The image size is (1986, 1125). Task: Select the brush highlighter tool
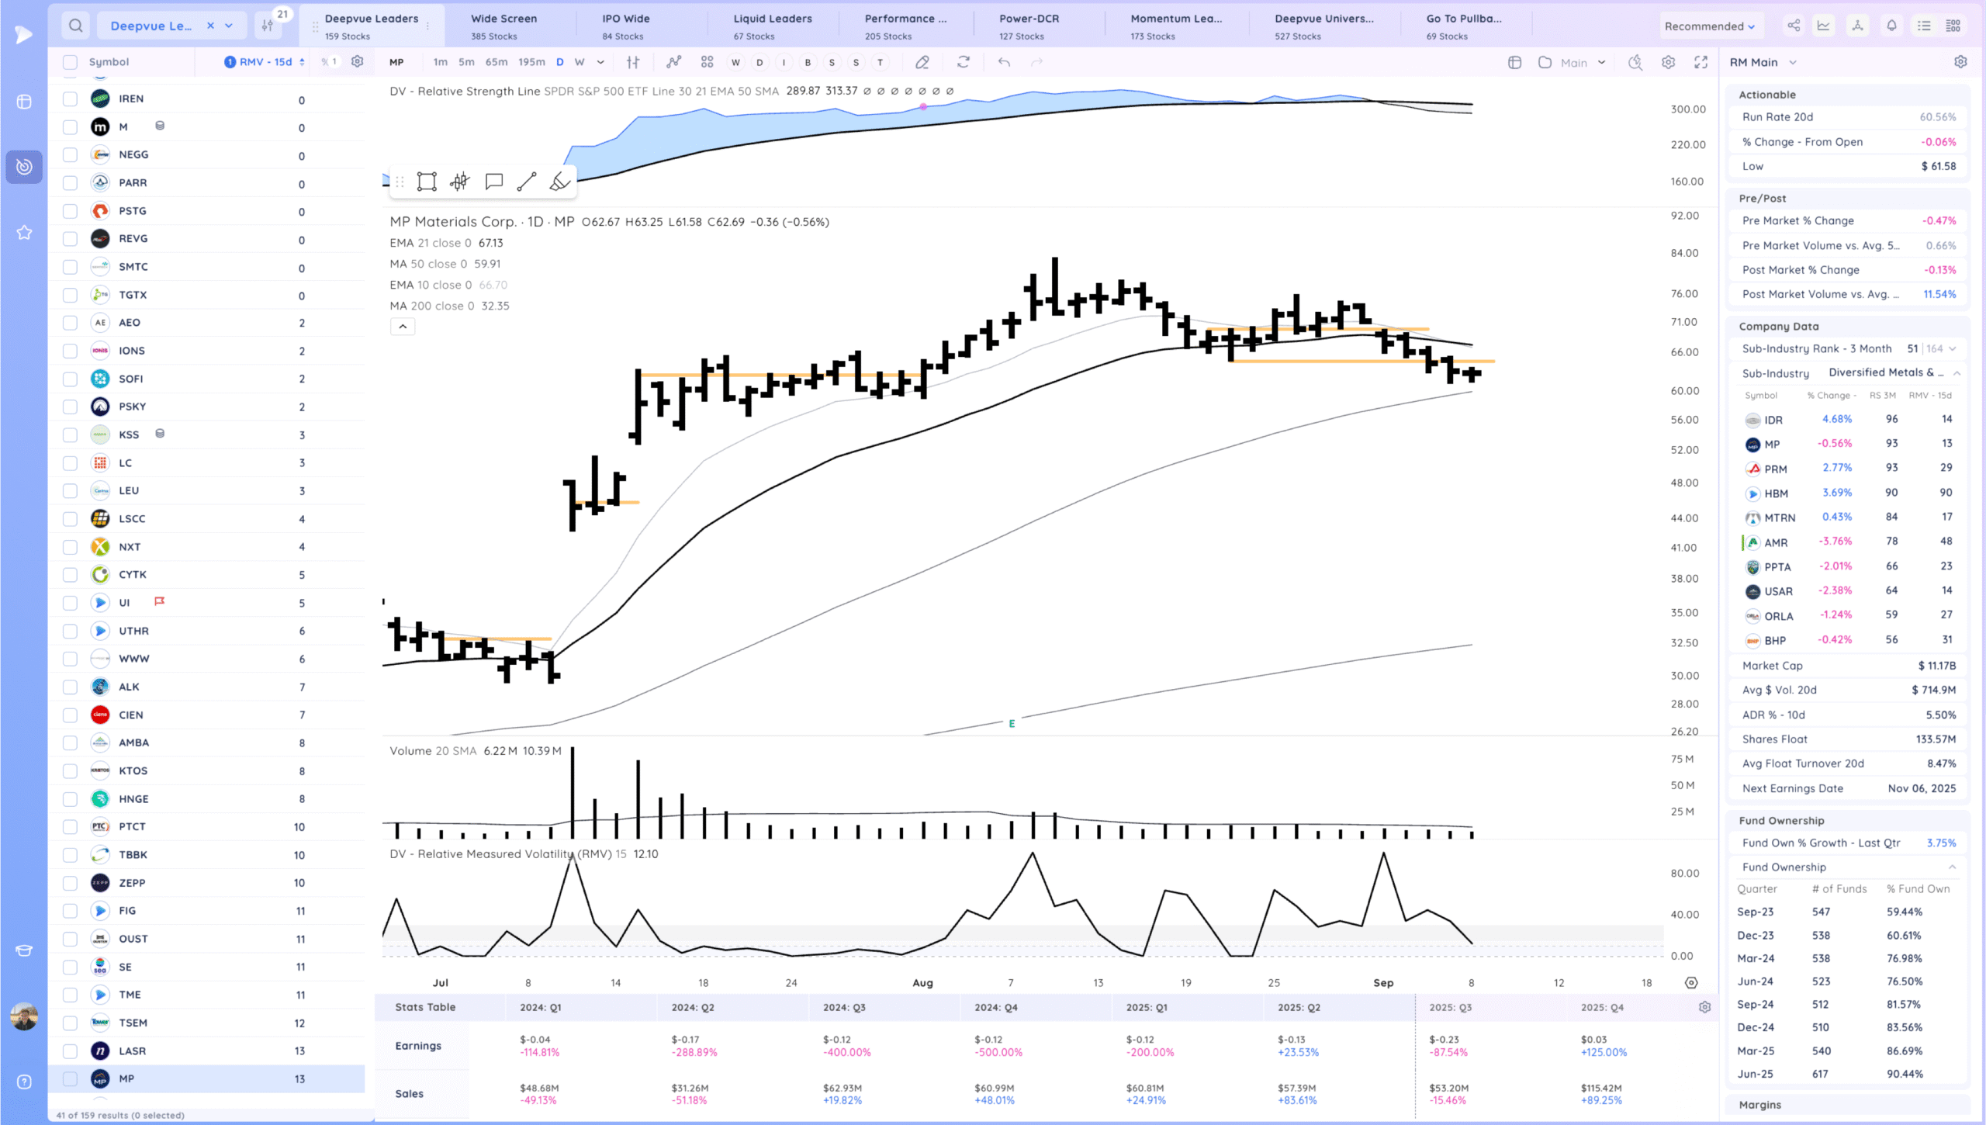(559, 182)
